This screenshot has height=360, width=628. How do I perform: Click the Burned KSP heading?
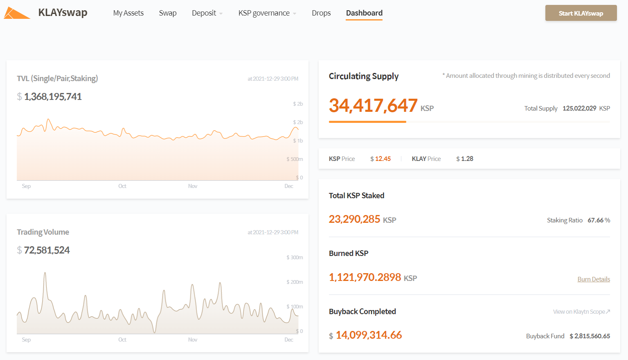click(x=349, y=254)
